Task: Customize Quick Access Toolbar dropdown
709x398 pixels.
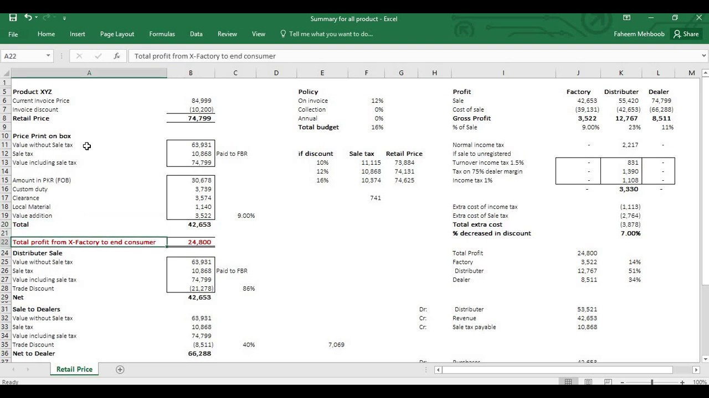Action: click(64, 18)
